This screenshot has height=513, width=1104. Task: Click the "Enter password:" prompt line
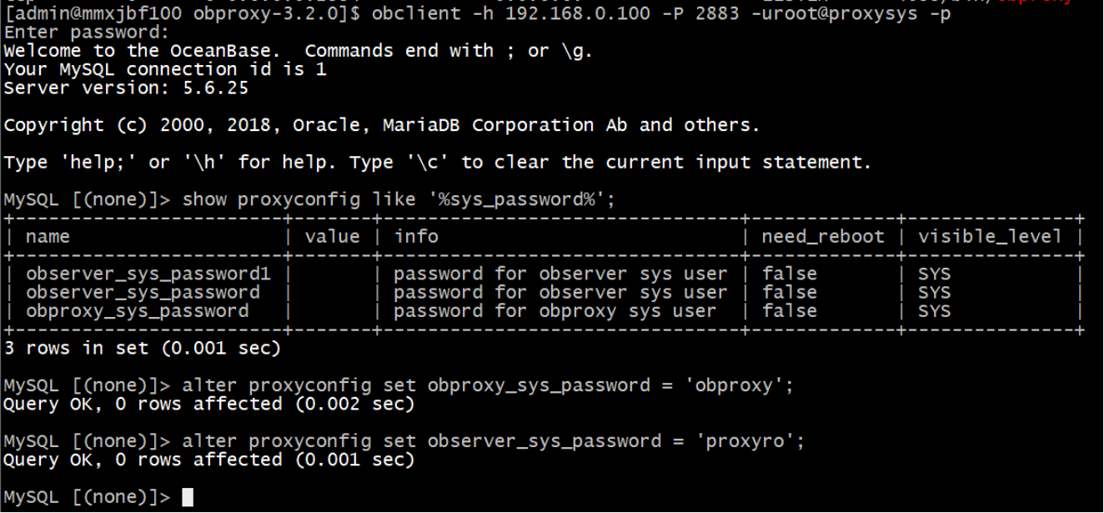click(x=87, y=33)
